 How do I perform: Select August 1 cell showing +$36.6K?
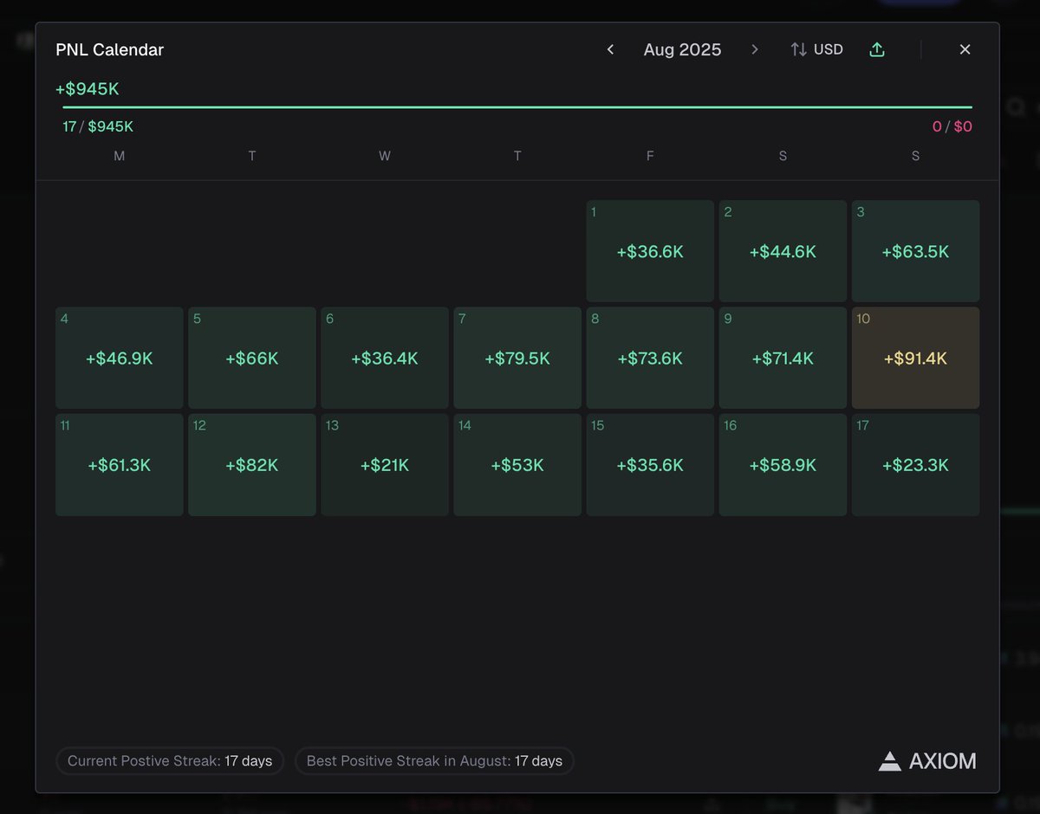coord(650,251)
